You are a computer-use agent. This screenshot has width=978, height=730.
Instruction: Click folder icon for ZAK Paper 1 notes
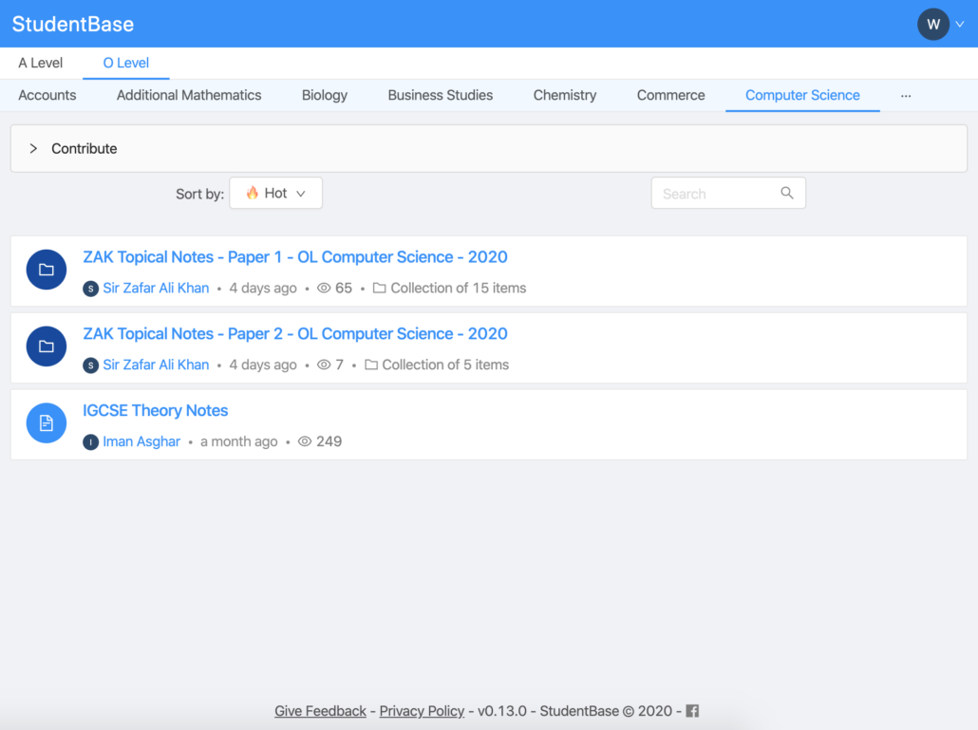[x=47, y=271]
